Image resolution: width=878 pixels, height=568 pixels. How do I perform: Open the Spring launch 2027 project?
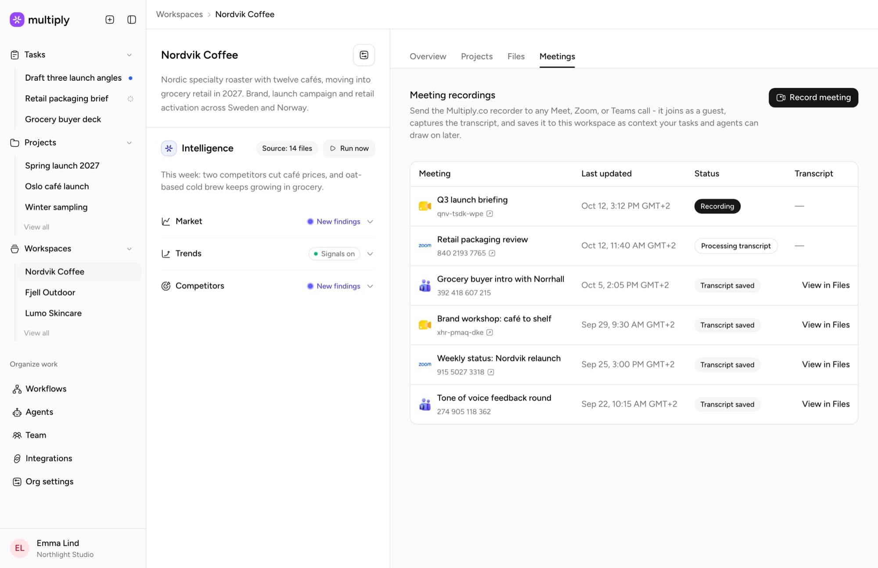point(62,166)
